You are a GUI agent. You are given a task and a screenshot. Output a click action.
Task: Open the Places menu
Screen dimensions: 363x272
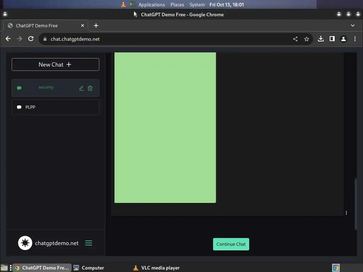(x=177, y=5)
